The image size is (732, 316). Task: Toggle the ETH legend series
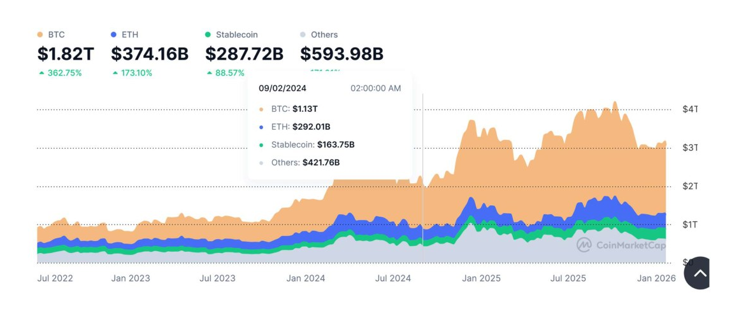[x=125, y=34]
